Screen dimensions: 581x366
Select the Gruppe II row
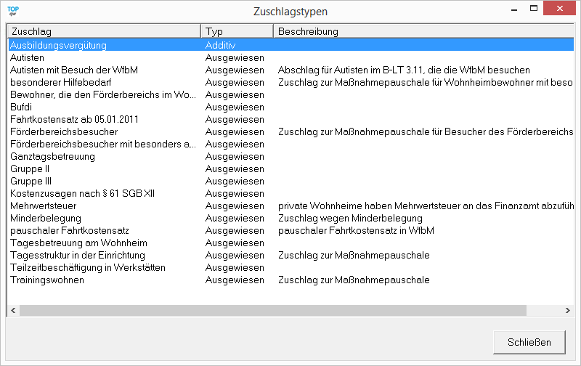click(x=30, y=168)
